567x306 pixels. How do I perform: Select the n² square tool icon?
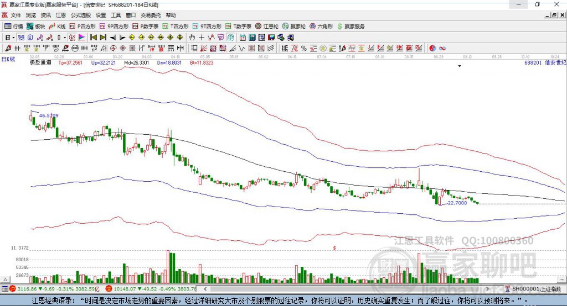pos(94,49)
